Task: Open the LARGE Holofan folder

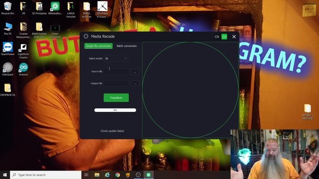Action: click(71, 10)
